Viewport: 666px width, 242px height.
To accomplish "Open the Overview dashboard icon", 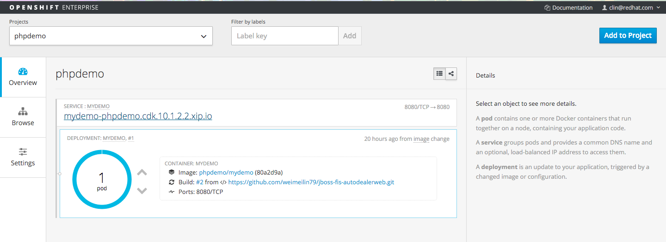I will coord(23,72).
